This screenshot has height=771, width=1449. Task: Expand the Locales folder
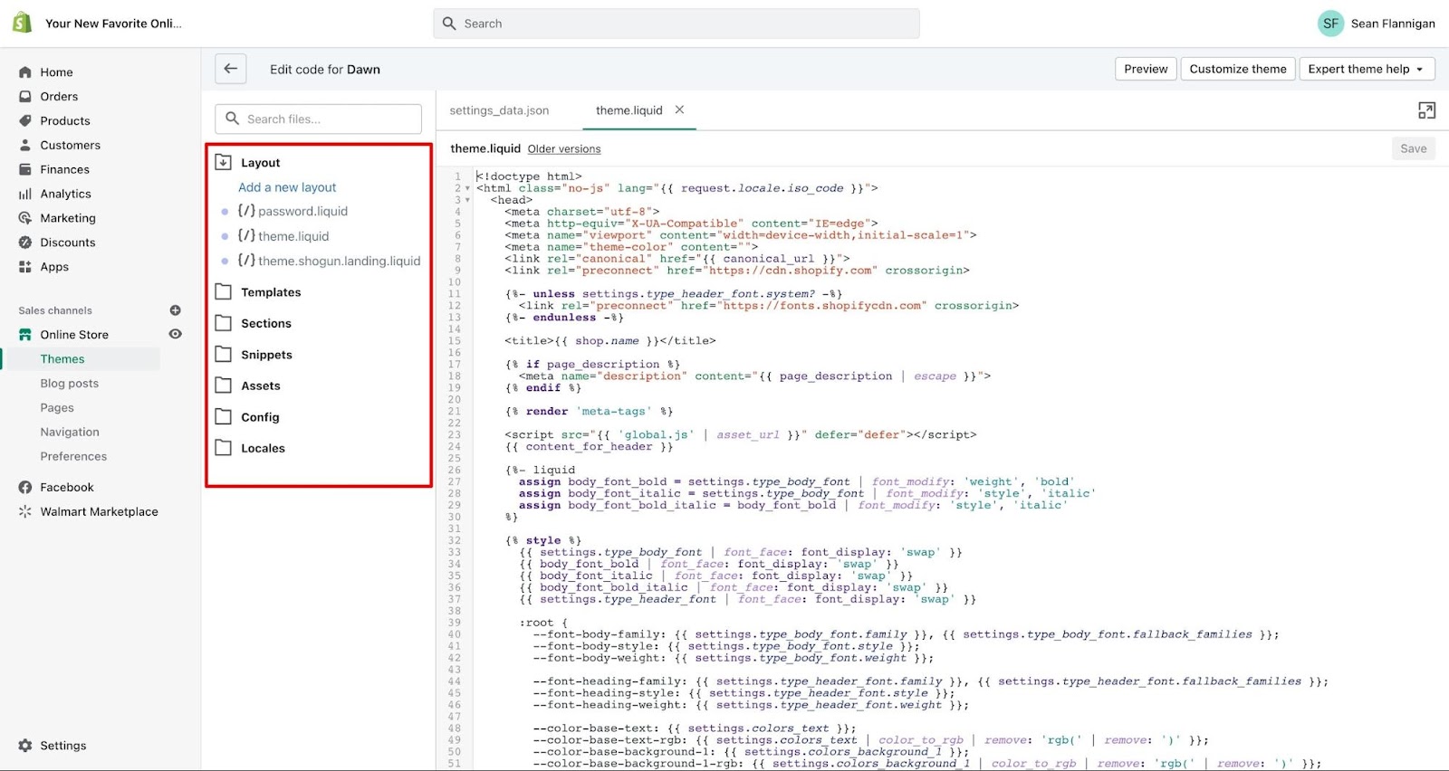[x=224, y=448]
